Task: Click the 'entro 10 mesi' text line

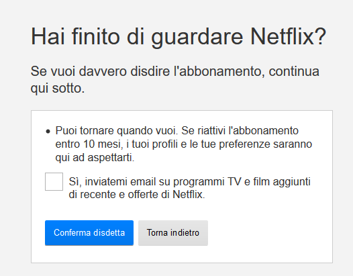Action: click(184, 144)
